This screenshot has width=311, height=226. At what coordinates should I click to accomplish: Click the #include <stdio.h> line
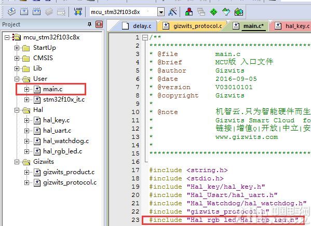pos(186,178)
